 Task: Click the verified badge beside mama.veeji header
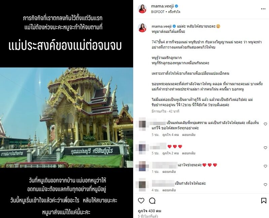[x=176, y=6]
